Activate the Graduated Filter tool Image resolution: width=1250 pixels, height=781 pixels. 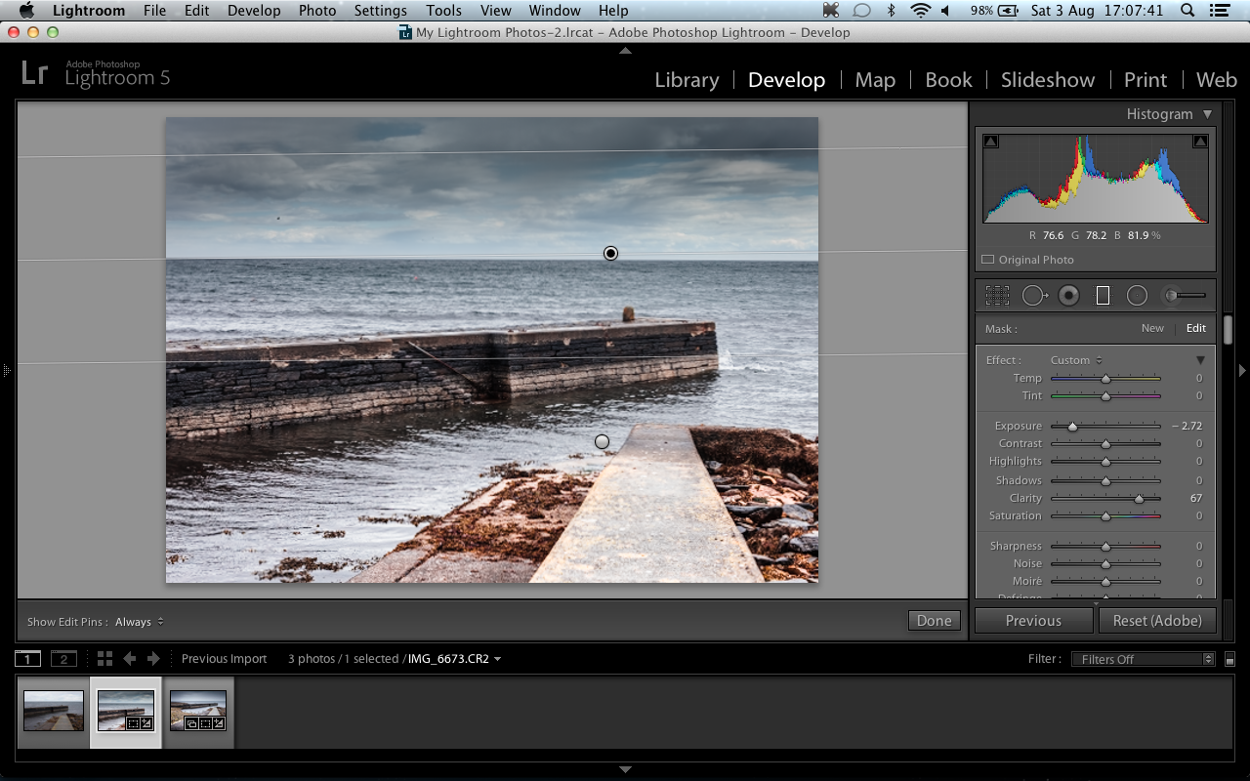[x=1101, y=295]
